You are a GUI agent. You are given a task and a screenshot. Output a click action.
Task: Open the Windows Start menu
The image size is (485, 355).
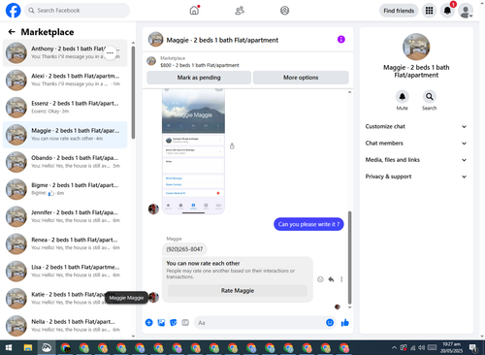click(9, 347)
